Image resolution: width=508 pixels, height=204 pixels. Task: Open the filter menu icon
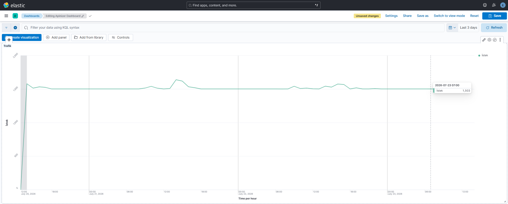(x=6, y=28)
